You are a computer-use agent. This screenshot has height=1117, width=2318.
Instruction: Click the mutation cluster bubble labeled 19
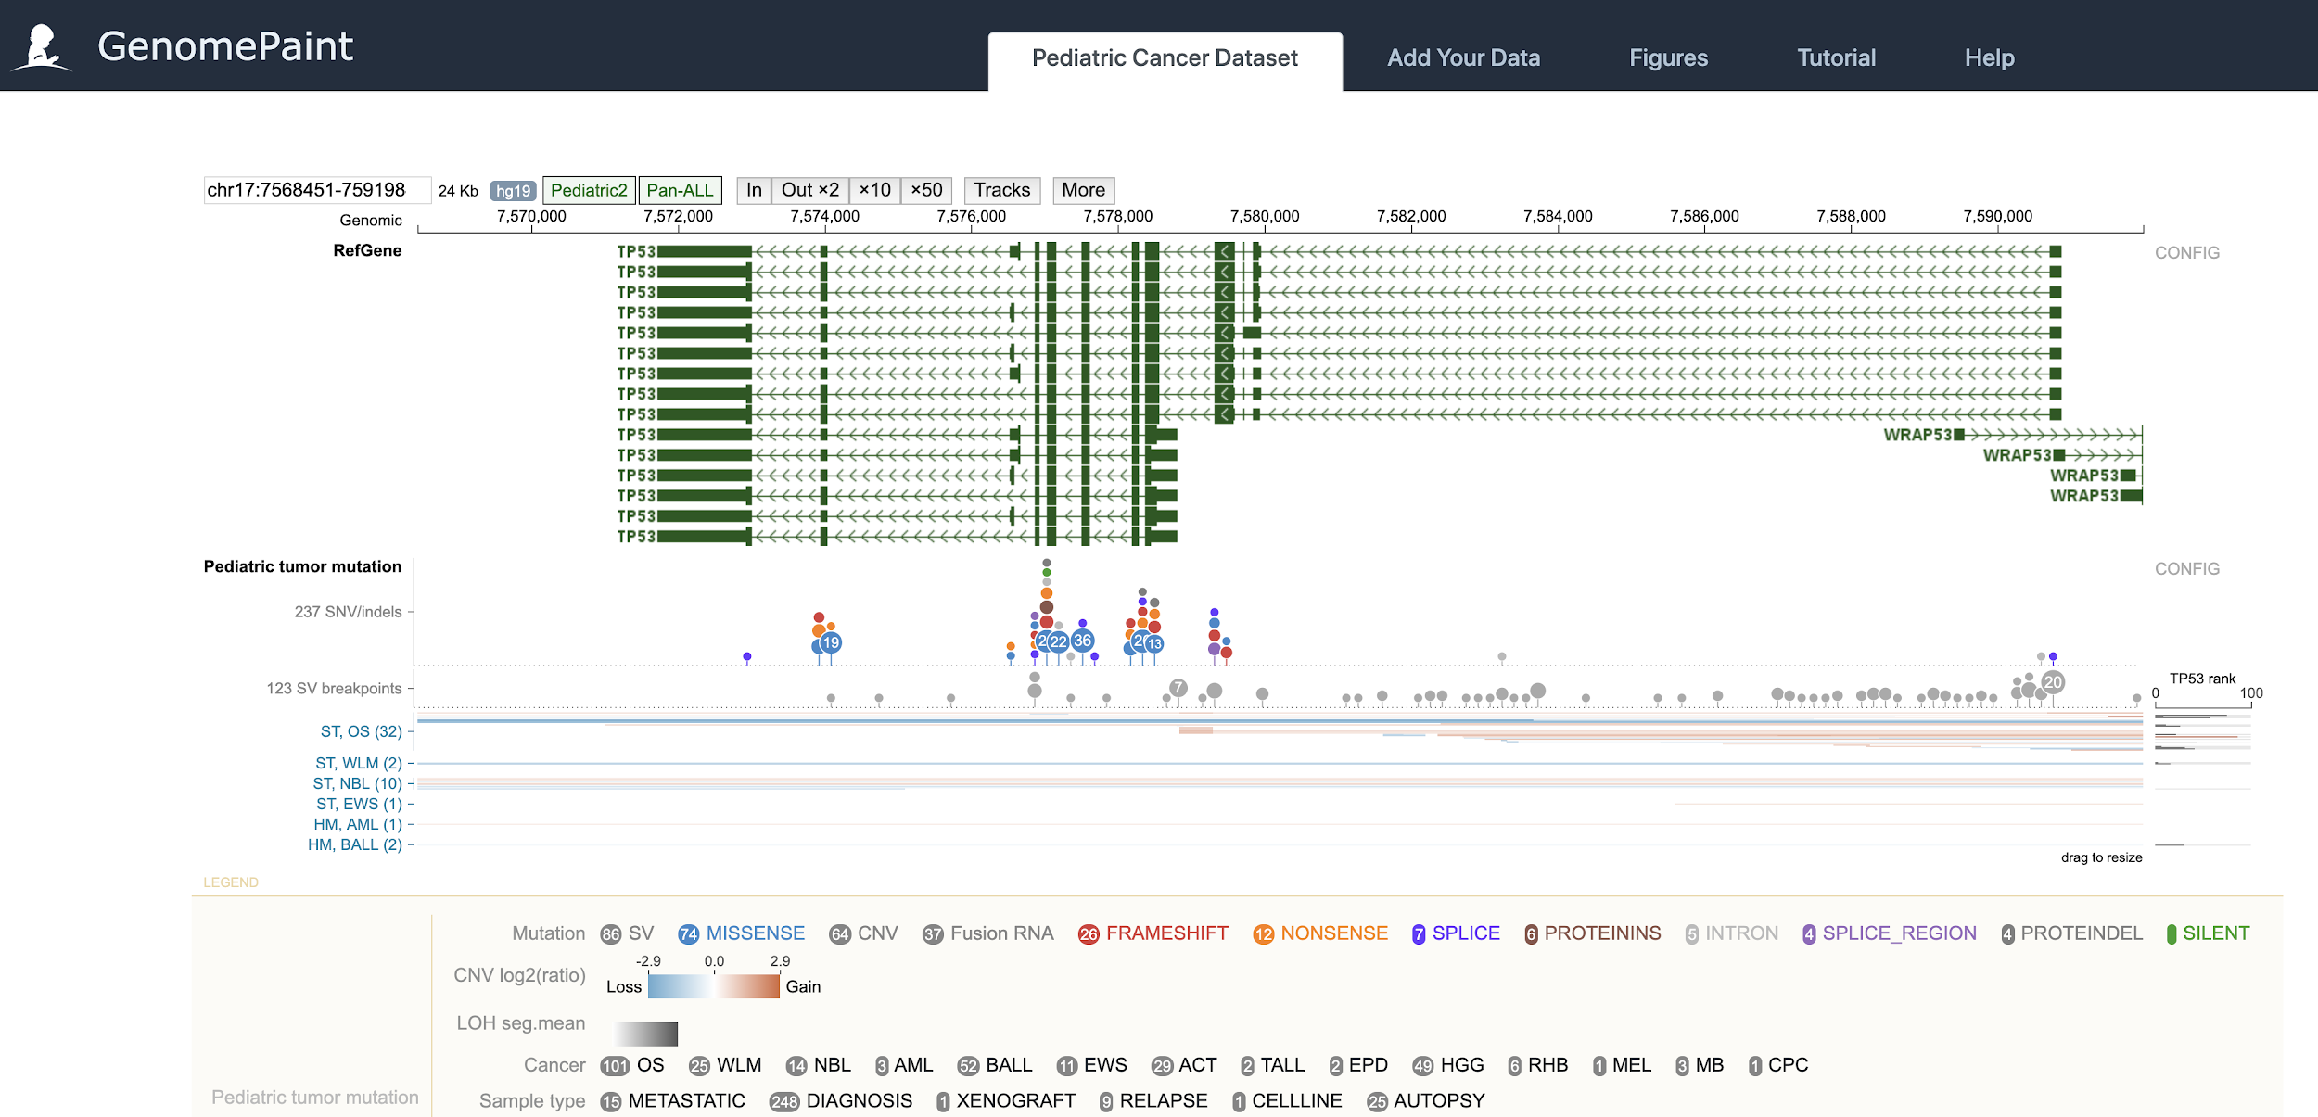[x=831, y=642]
